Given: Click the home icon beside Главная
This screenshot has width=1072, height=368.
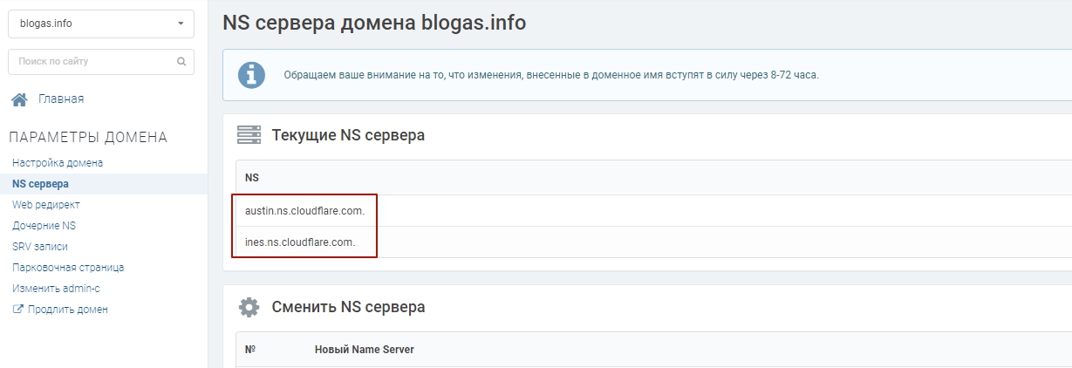Looking at the screenshot, I should pyautogui.click(x=19, y=99).
